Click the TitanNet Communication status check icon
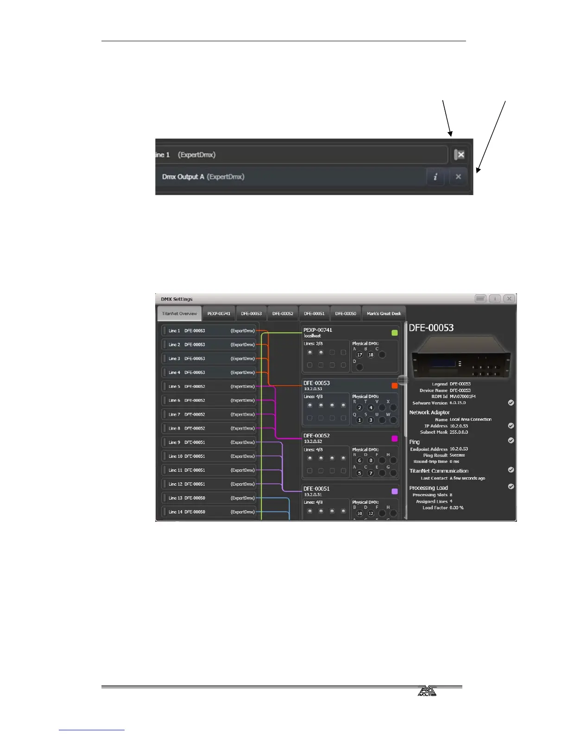The width and height of the screenshot is (567, 734). coord(511,470)
